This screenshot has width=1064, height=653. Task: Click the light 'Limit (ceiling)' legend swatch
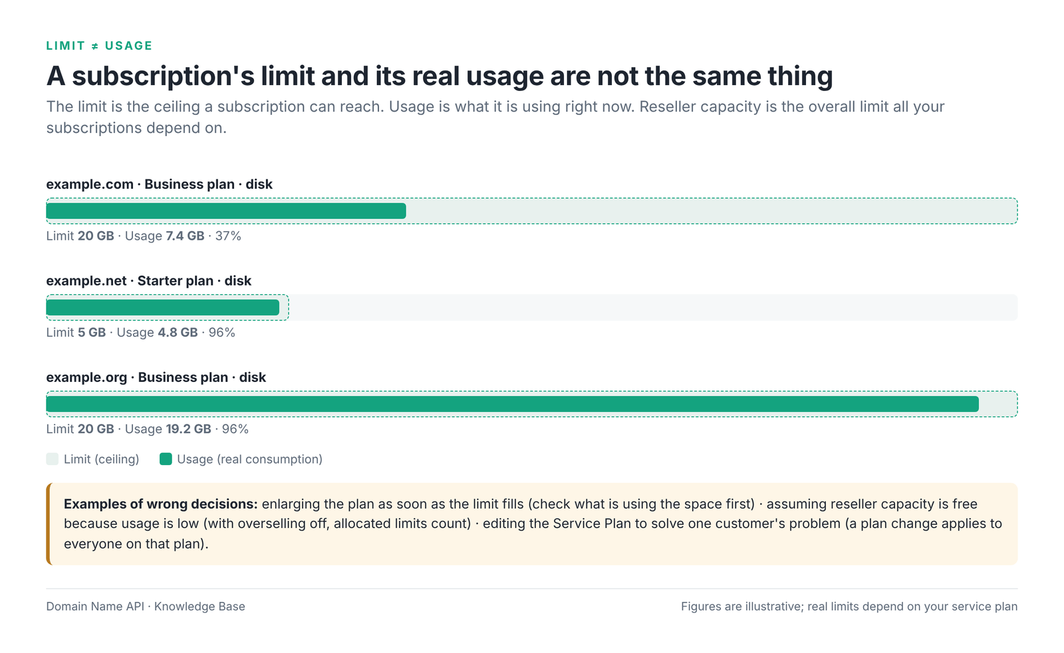click(53, 459)
